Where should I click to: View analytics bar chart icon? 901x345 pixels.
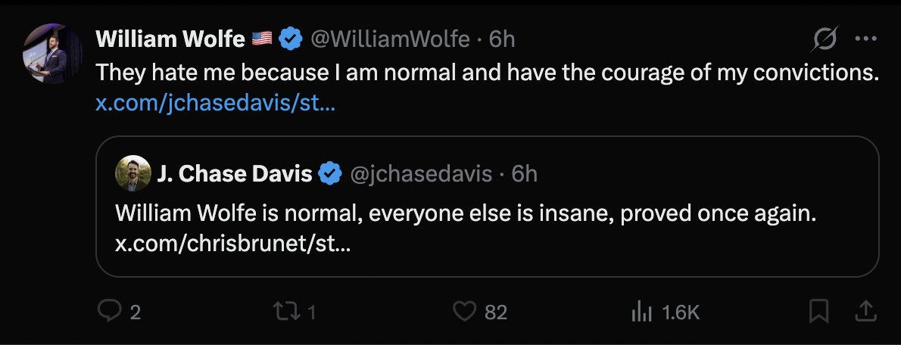tap(641, 312)
